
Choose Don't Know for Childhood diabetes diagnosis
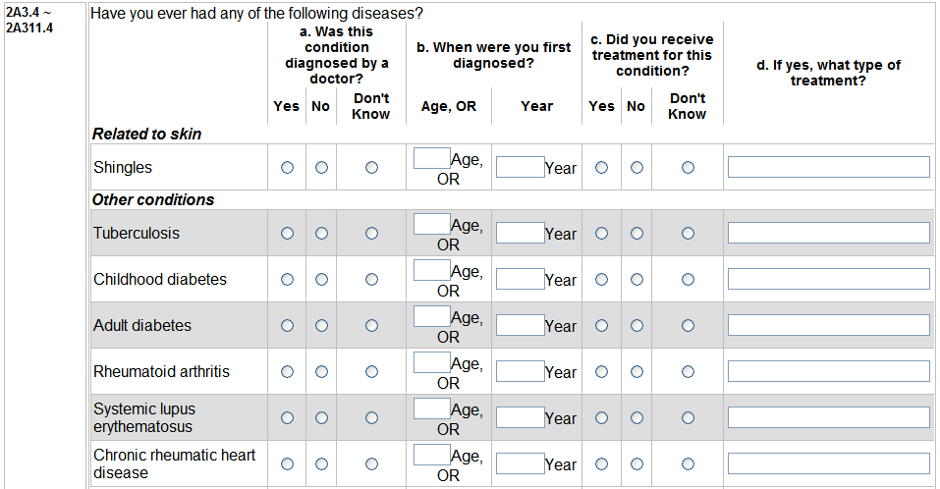click(x=371, y=280)
